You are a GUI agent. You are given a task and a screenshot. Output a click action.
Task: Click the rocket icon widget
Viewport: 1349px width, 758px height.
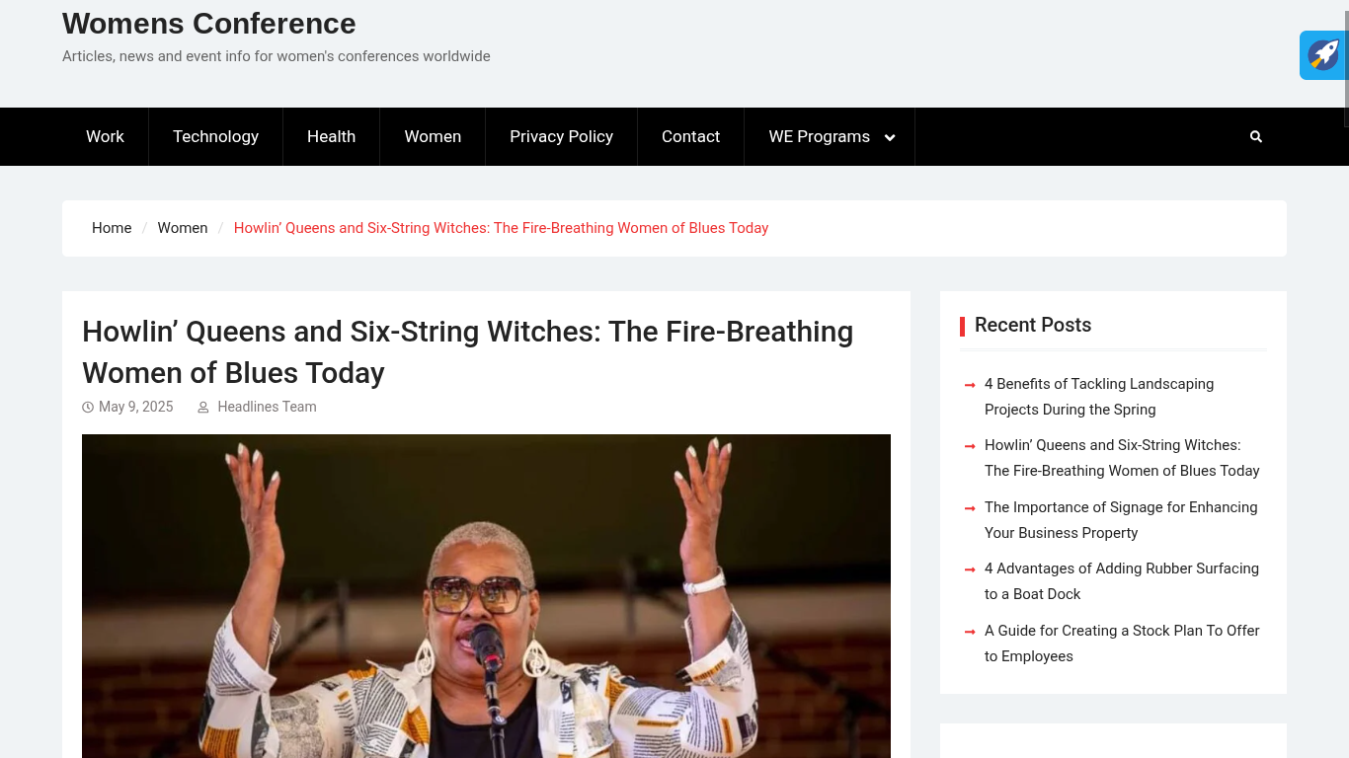[x=1323, y=55]
